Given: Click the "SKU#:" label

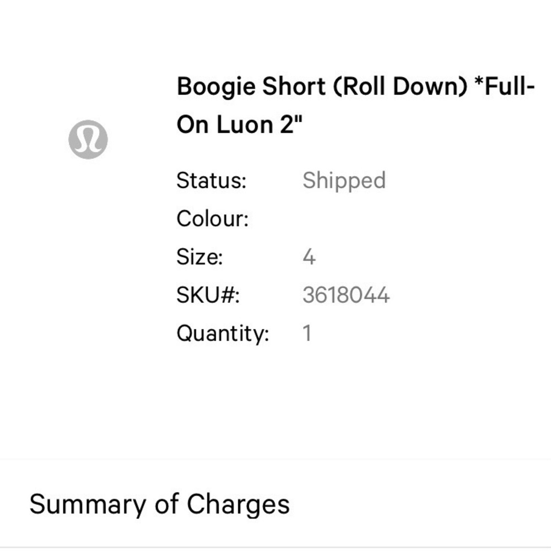Looking at the screenshot, I should pyautogui.click(x=208, y=295).
